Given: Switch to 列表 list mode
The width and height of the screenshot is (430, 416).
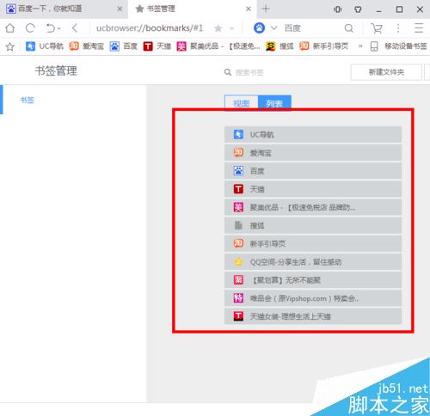Looking at the screenshot, I should [274, 103].
